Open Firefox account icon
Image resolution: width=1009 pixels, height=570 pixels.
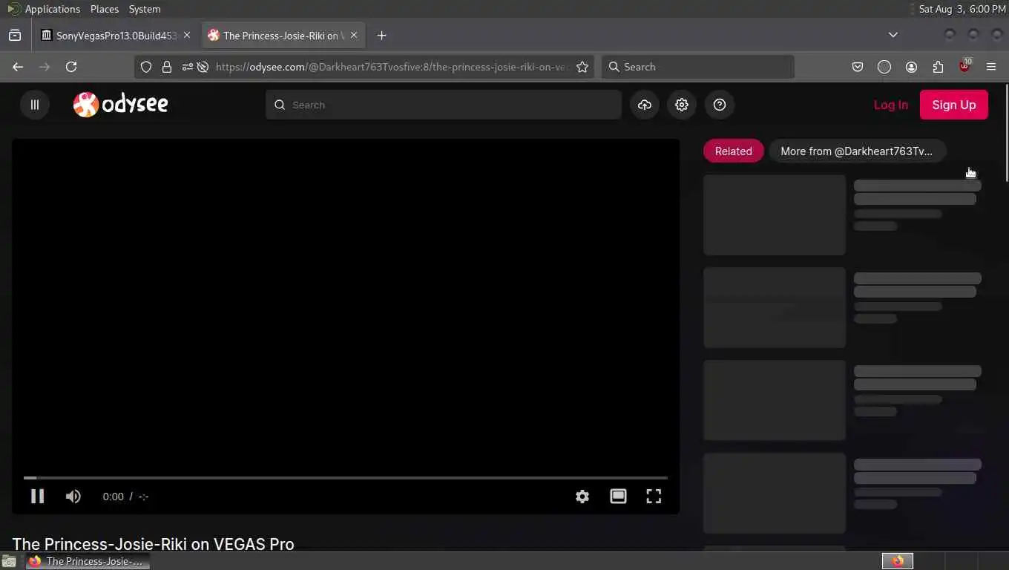tap(911, 67)
